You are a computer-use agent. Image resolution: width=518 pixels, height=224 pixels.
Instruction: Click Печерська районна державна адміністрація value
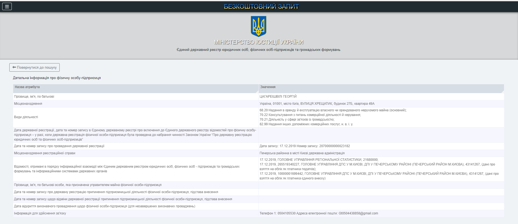pyautogui.click(x=302, y=153)
